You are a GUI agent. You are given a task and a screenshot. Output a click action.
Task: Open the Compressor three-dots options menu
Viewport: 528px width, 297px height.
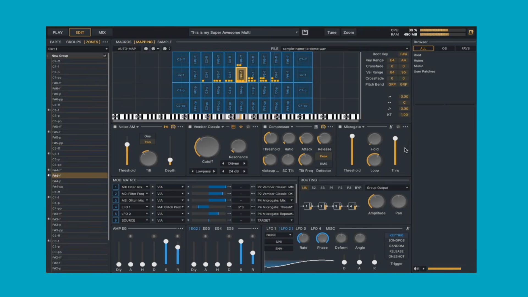click(x=330, y=127)
